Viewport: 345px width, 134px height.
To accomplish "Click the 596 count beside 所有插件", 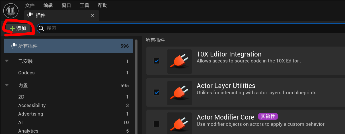I will coord(125,46).
